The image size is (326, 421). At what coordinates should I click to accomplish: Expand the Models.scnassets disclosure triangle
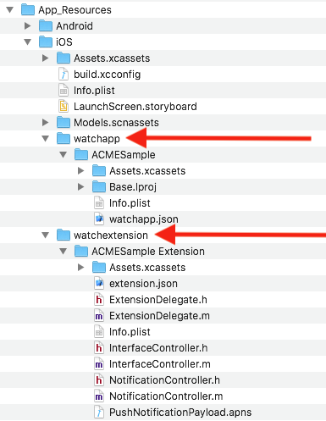[x=46, y=123]
